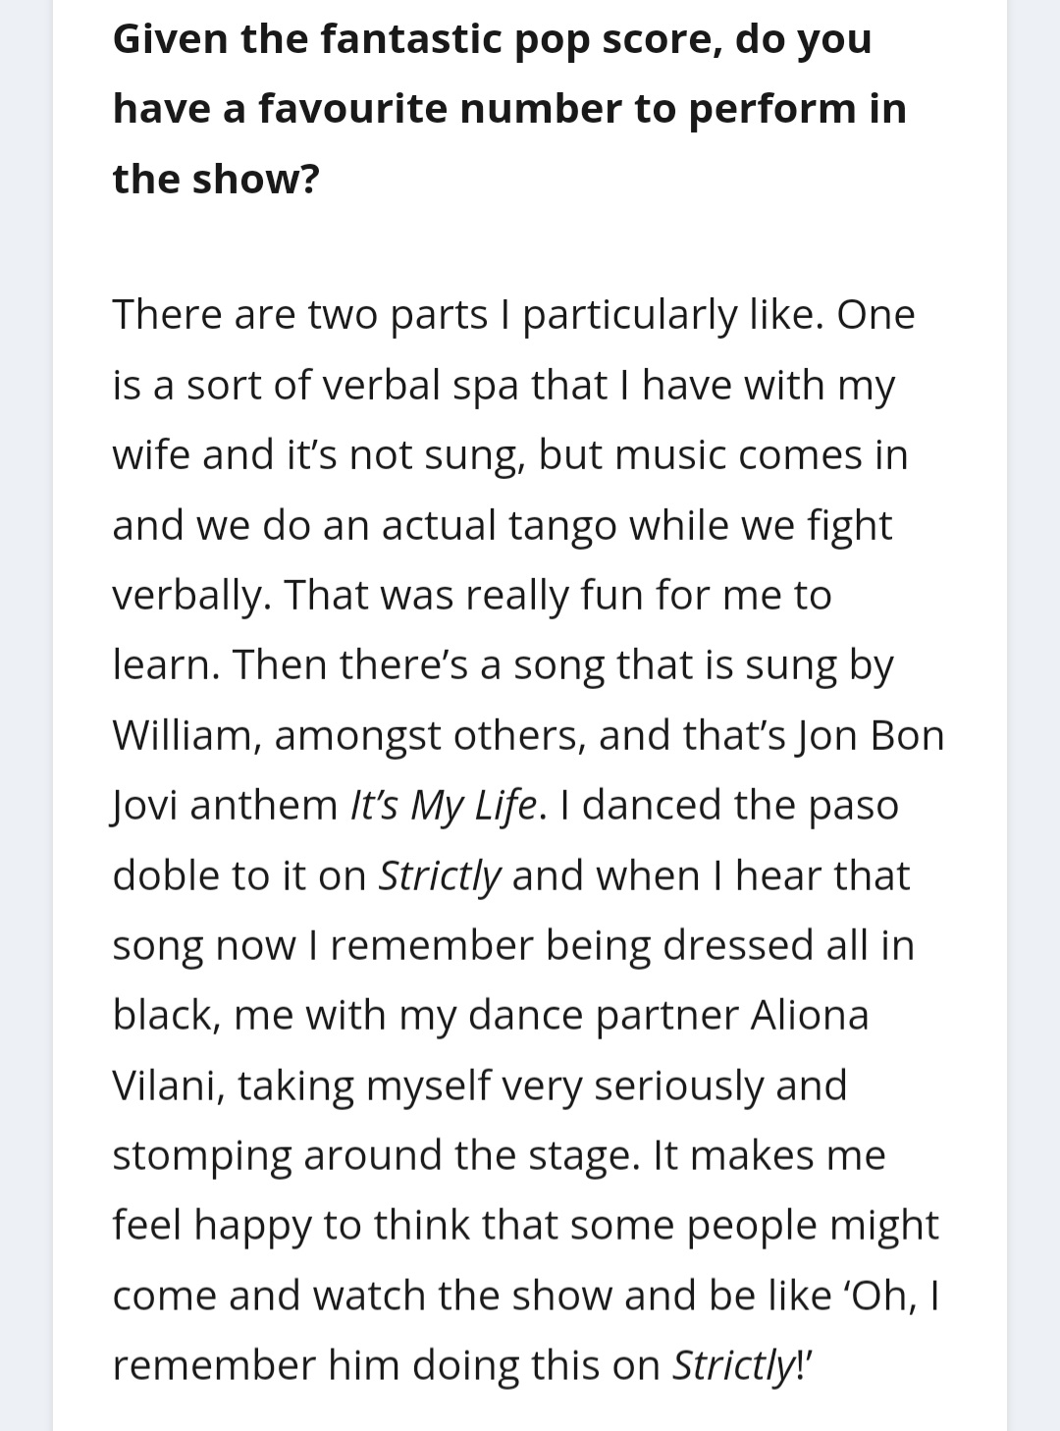Click the surname Vilani in the text
Screen dimensions: 1060x1431
pos(167,1086)
